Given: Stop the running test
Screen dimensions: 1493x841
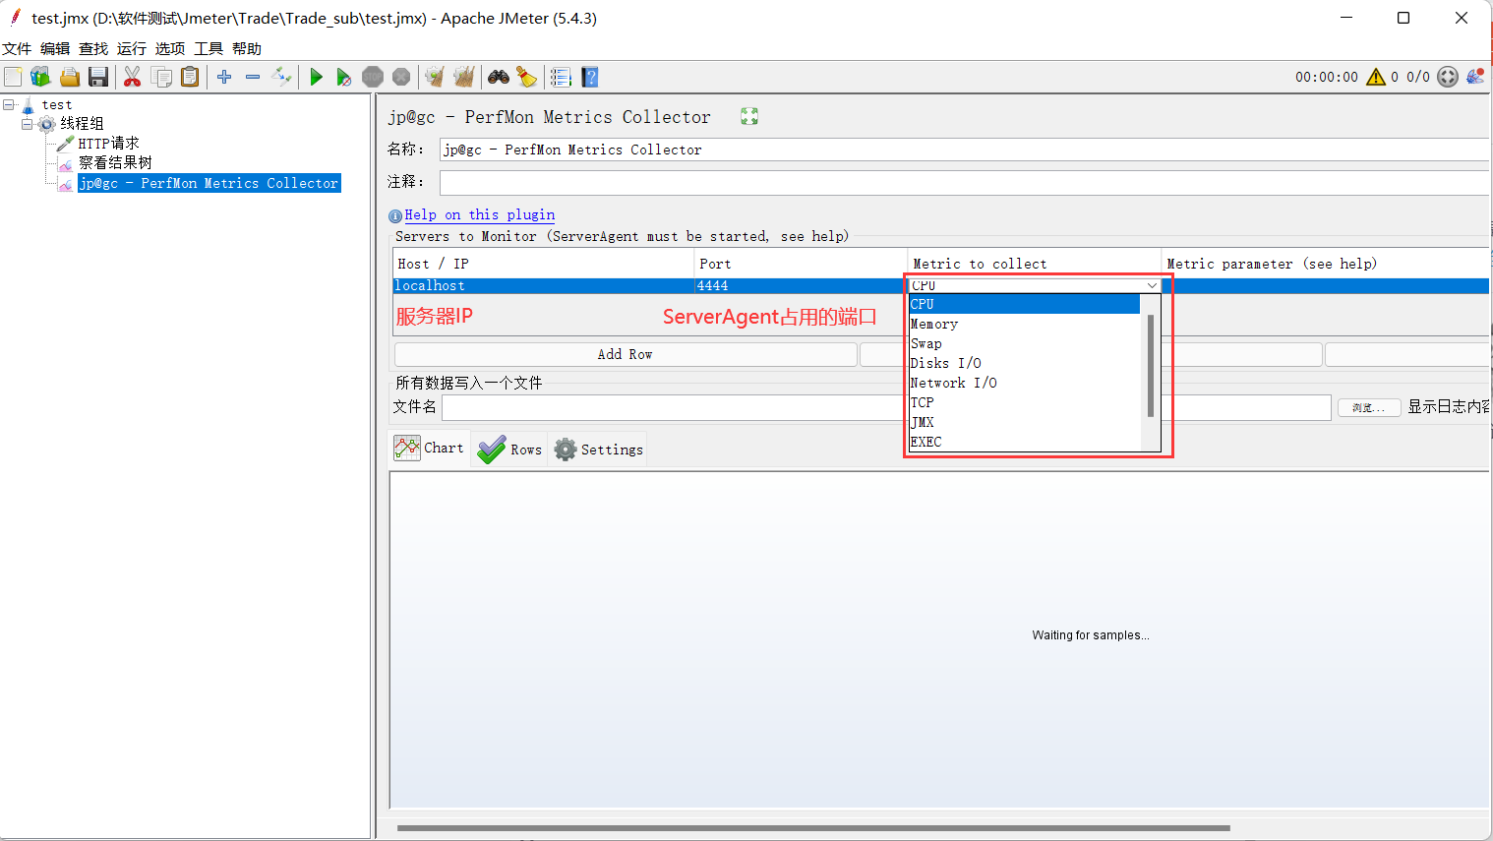Looking at the screenshot, I should click(373, 77).
